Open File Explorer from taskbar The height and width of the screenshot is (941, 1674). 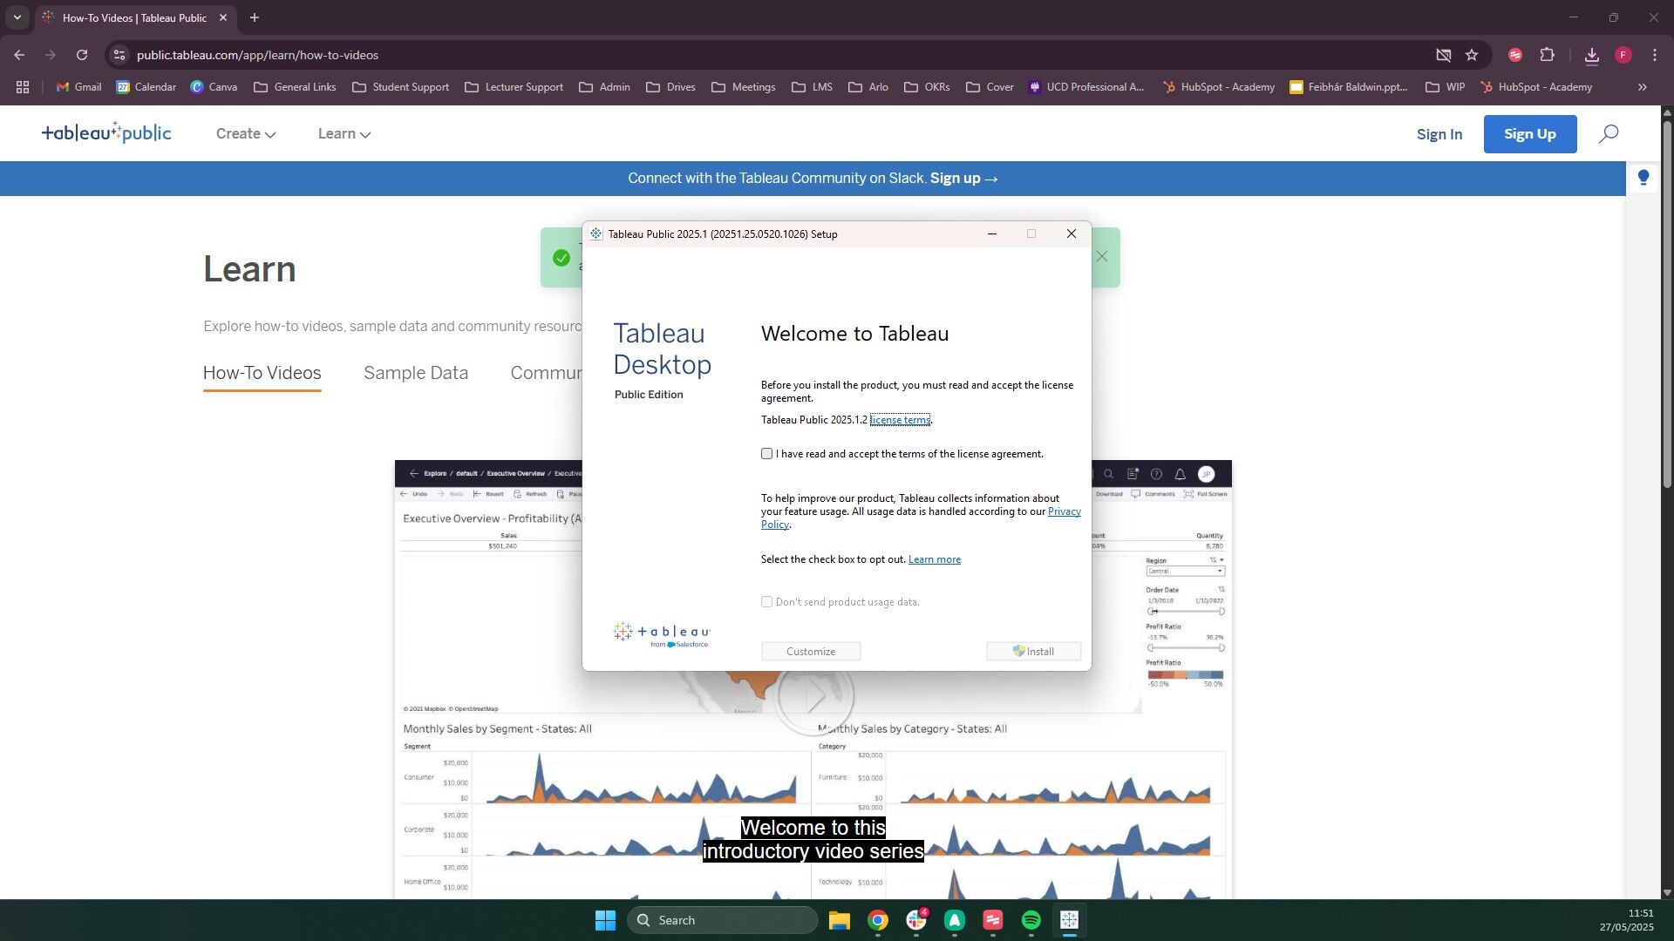coord(839,920)
